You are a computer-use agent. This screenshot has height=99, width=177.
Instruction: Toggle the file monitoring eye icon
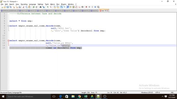82,7
